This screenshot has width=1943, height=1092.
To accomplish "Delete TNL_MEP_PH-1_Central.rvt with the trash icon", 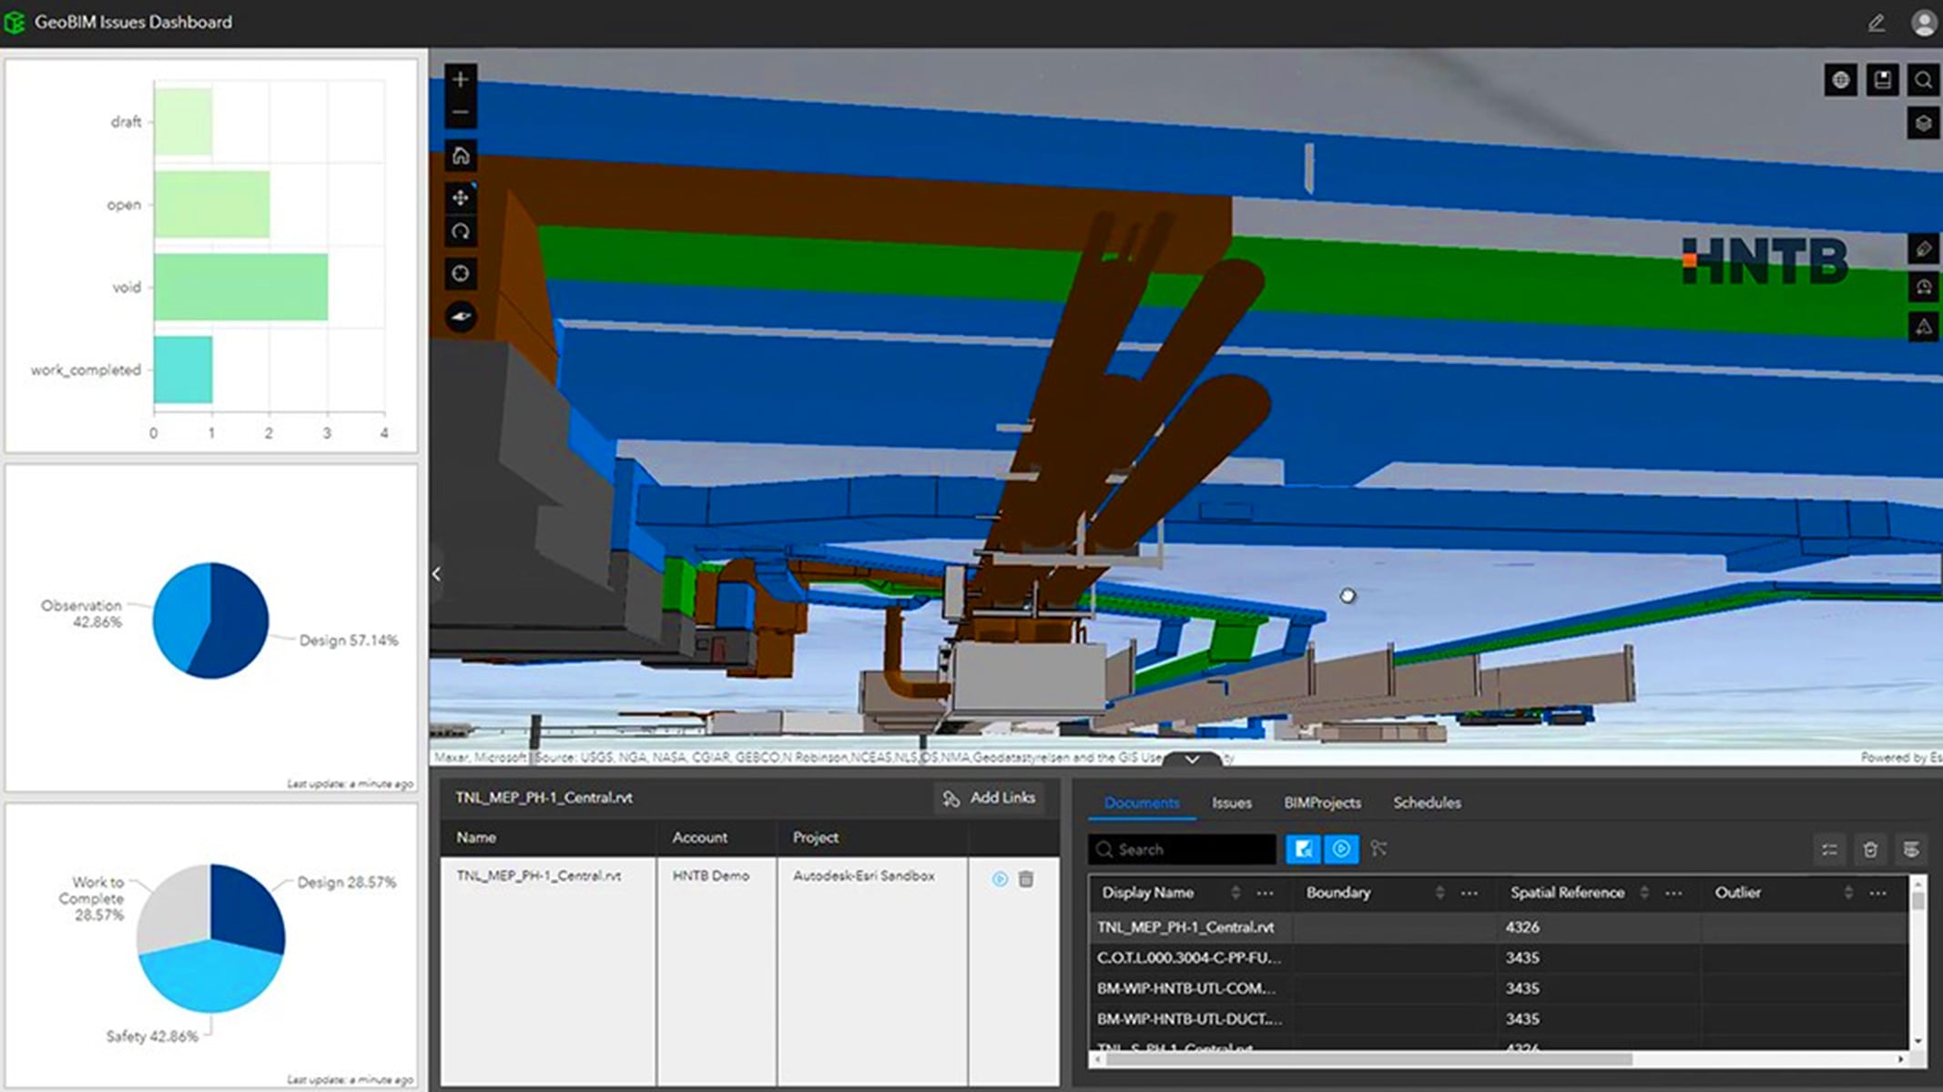I will click(x=1026, y=876).
